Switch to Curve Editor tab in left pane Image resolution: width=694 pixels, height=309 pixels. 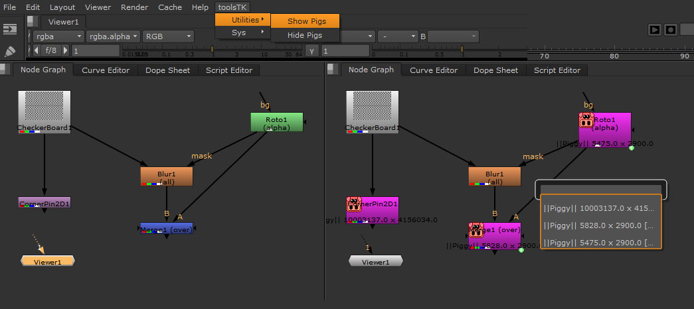point(106,70)
